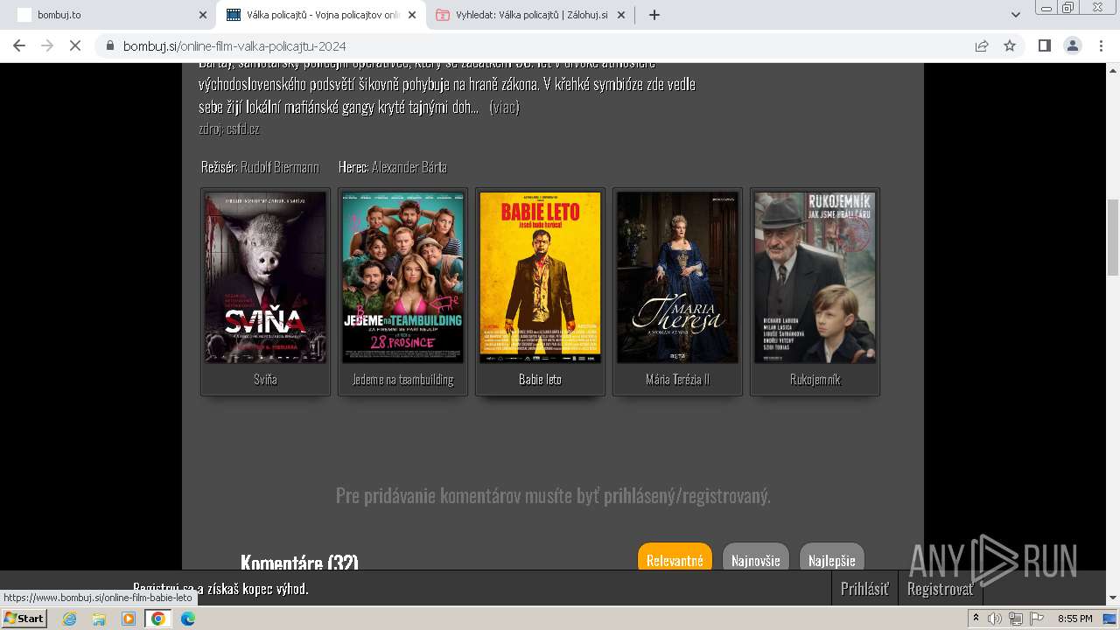Expand the tab search dropdown

click(x=1016, y=15)
